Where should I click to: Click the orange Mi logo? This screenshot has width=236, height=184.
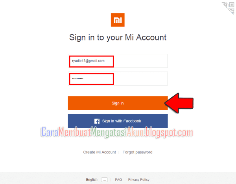click(x=118, y=20)
